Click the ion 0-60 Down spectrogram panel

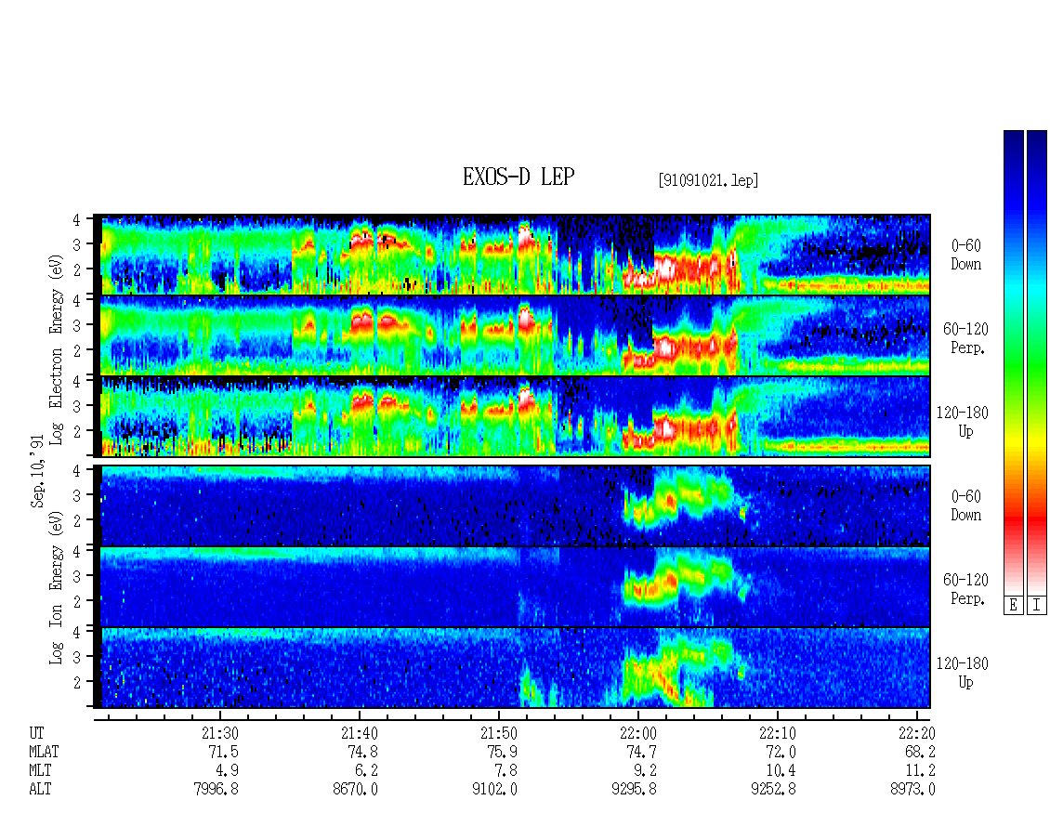[512, 505]
